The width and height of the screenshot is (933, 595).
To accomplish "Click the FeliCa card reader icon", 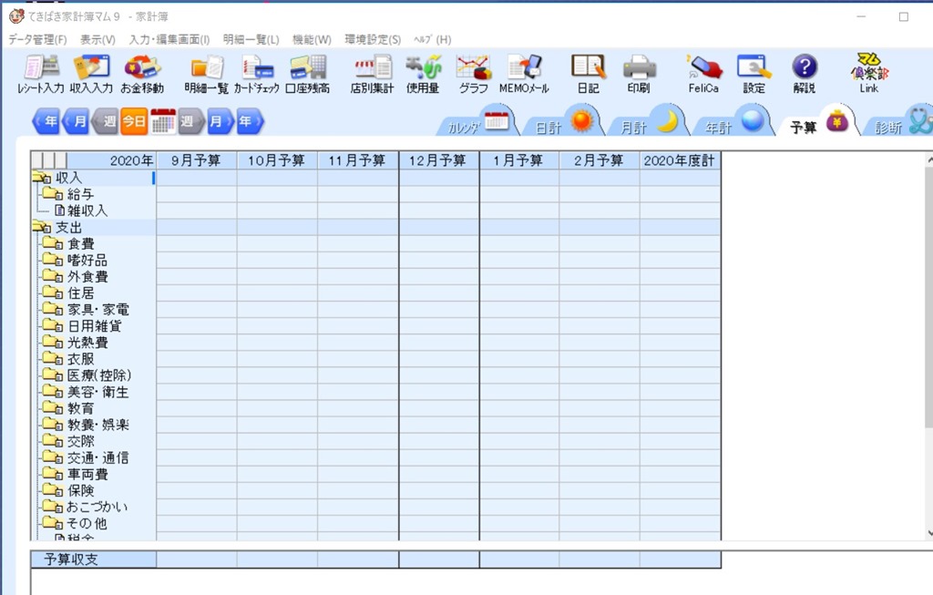I will (703, 75).
